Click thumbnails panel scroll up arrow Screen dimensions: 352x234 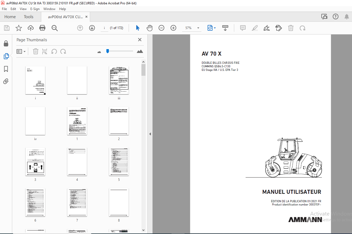click(143, 62)
